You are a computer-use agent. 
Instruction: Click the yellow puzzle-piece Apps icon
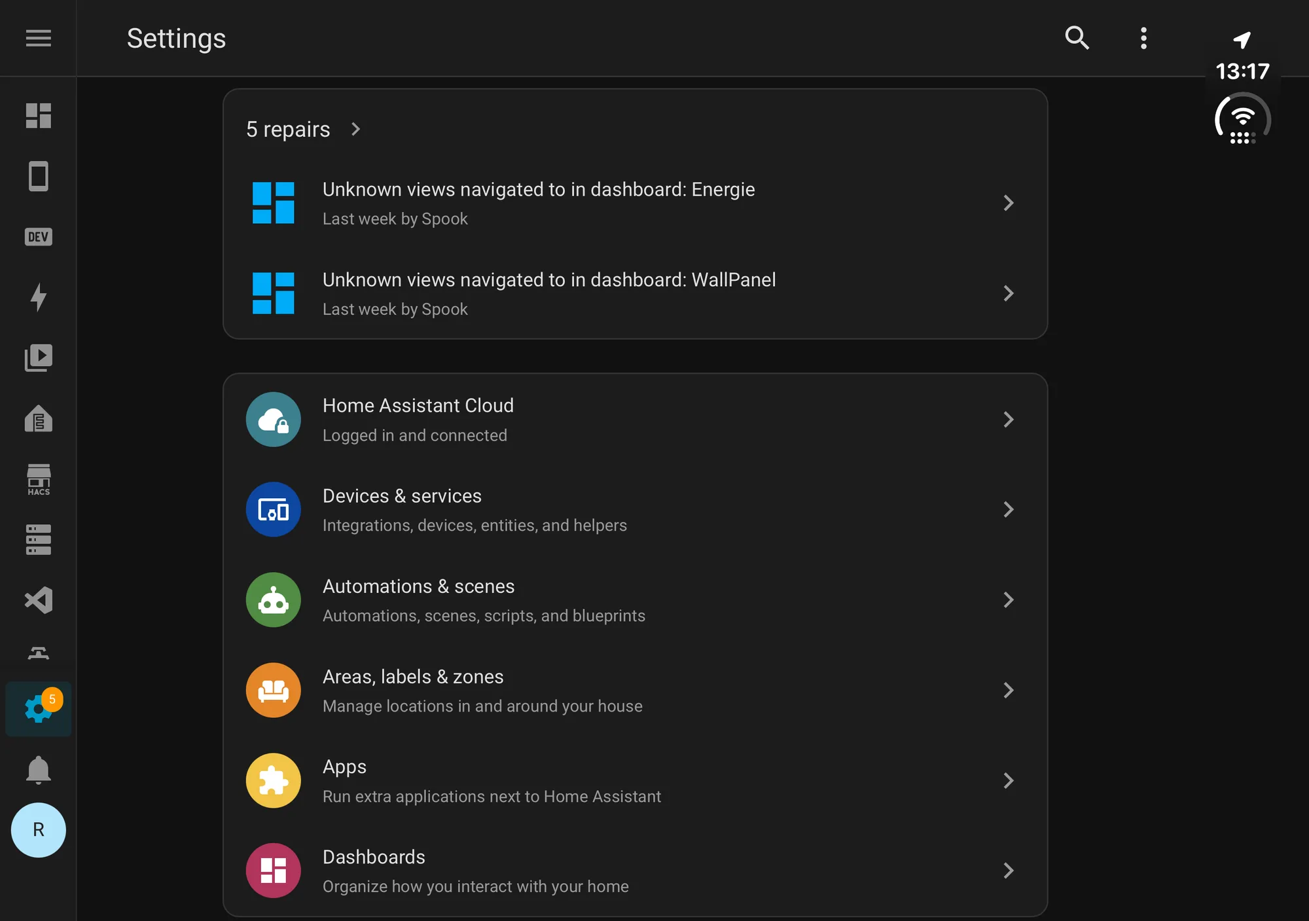[x=273, y=780]
